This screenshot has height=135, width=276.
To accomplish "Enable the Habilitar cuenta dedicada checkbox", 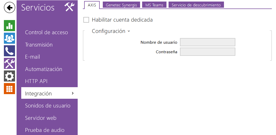I will pyautogui.click(x=86, y=20).
